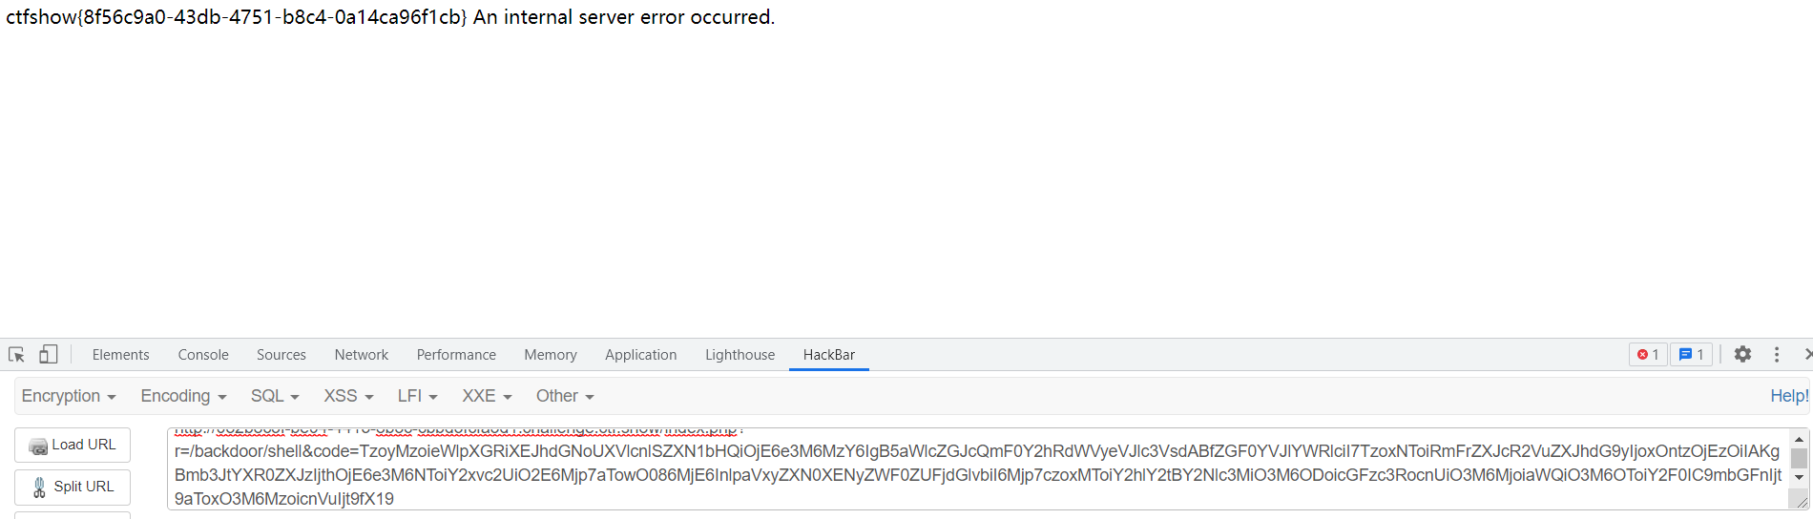Click the Split URL button
Viewport: 1813px width, 519px height.
[73, 487]
